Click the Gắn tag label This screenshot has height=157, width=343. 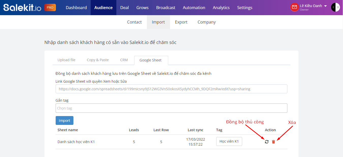pos(62,100)
